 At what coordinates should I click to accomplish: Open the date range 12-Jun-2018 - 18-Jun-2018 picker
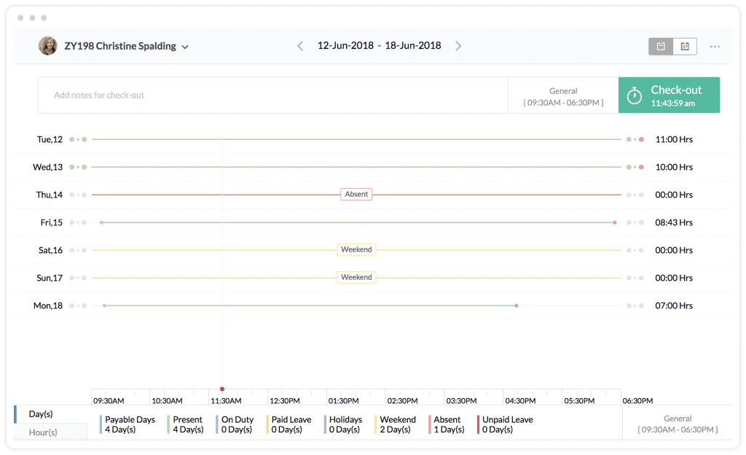[x=379, y=45]
